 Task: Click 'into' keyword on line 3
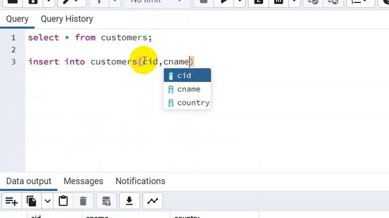pos(75,62)
